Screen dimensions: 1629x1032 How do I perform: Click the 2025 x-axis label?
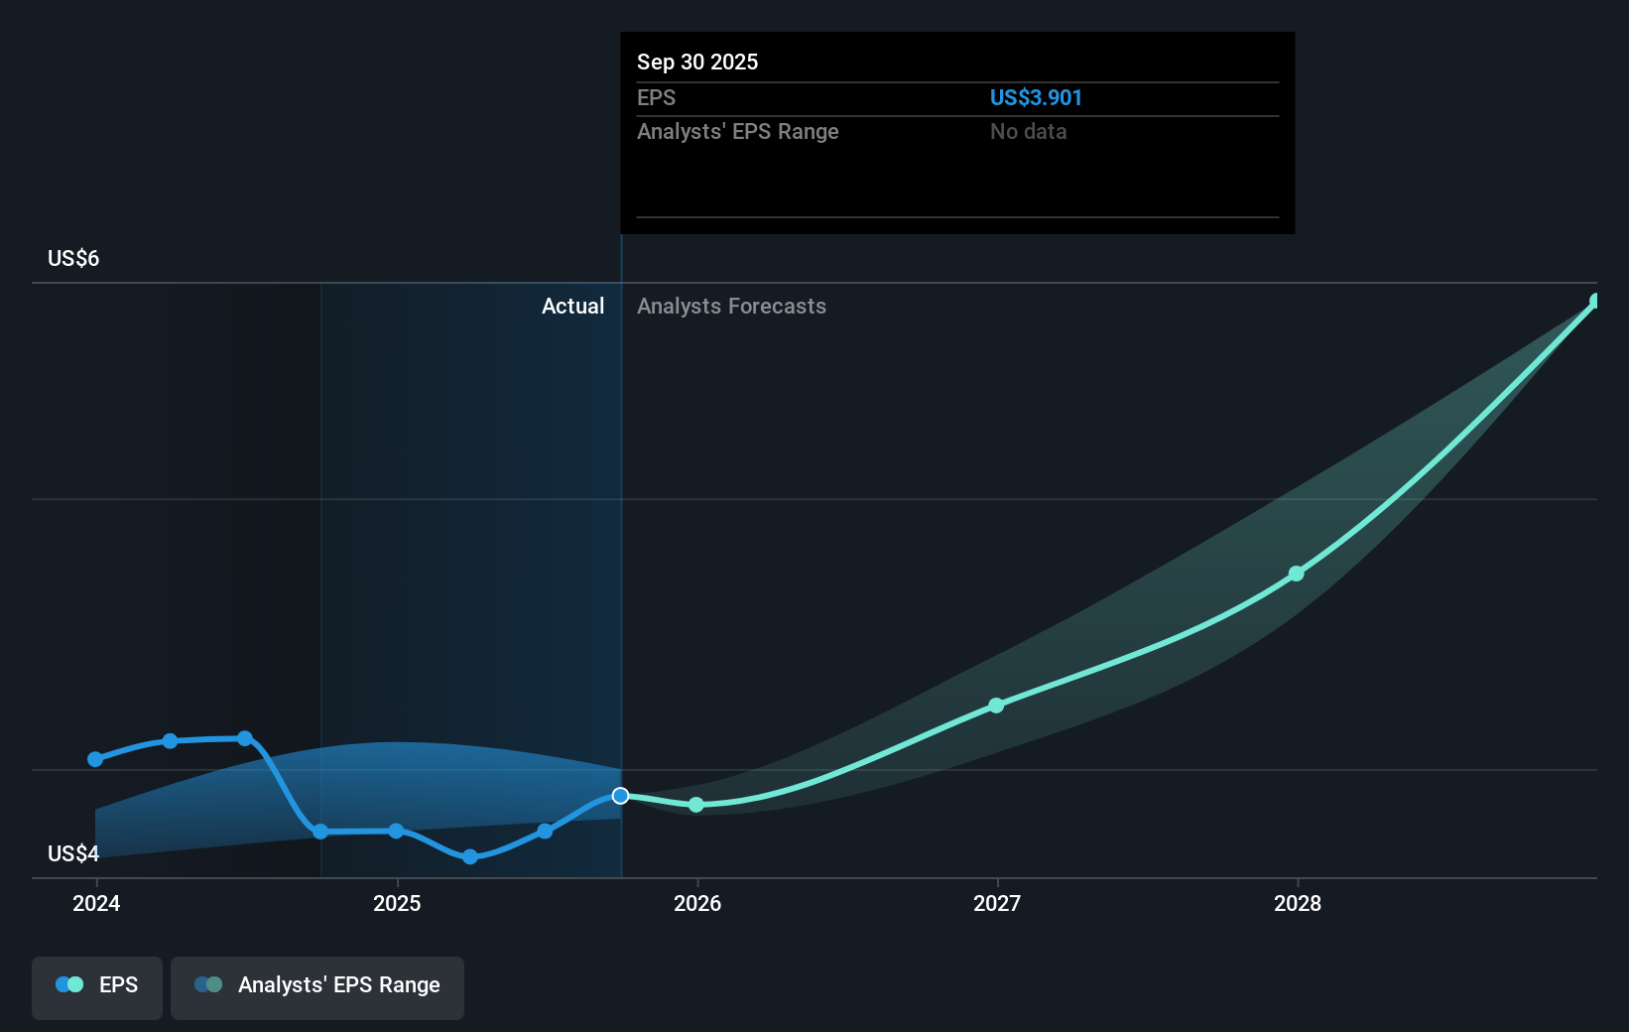[397, 903]
